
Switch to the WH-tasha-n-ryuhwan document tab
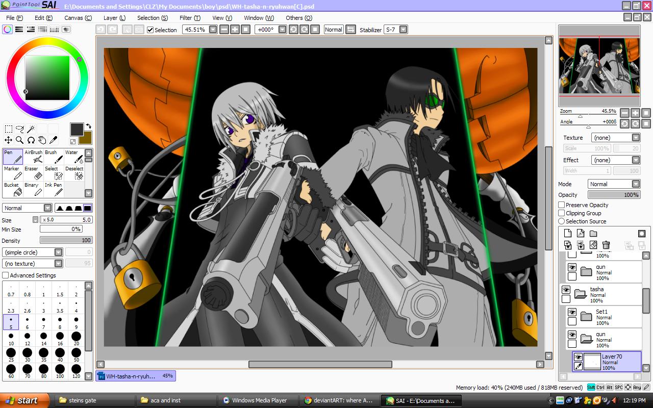(x=136, y=376)
